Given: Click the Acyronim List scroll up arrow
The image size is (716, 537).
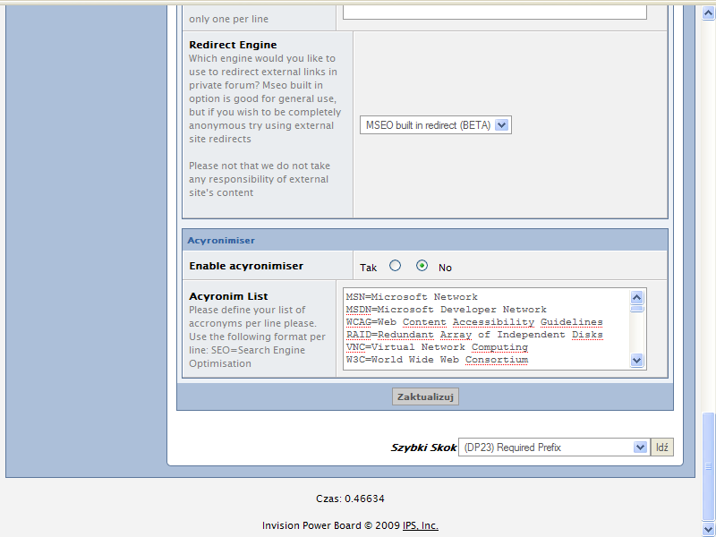Looking at the screenshot, I should click(637, 297).
